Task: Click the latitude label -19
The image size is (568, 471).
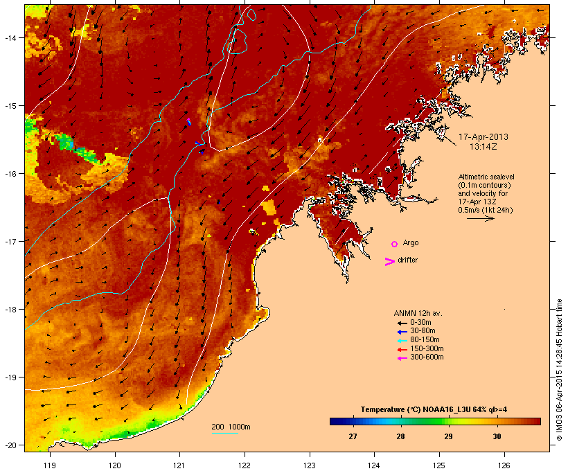Action: pos(10,377)
